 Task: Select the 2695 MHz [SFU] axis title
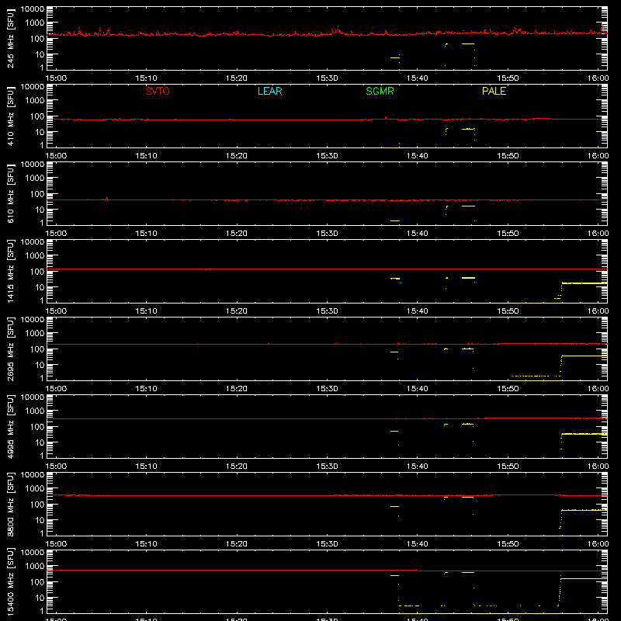pyautogui.click(x=11, y=349)
